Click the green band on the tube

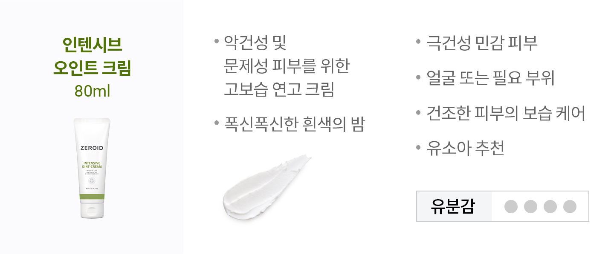tap(92, 196)
